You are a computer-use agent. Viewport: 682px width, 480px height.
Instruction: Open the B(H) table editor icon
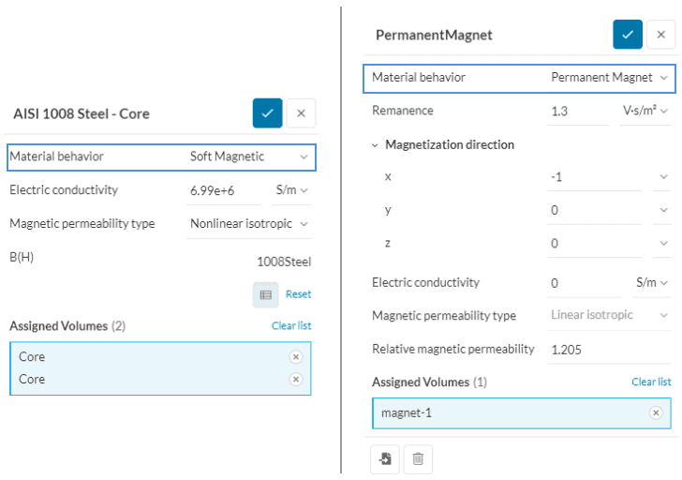tap(265, 294)
